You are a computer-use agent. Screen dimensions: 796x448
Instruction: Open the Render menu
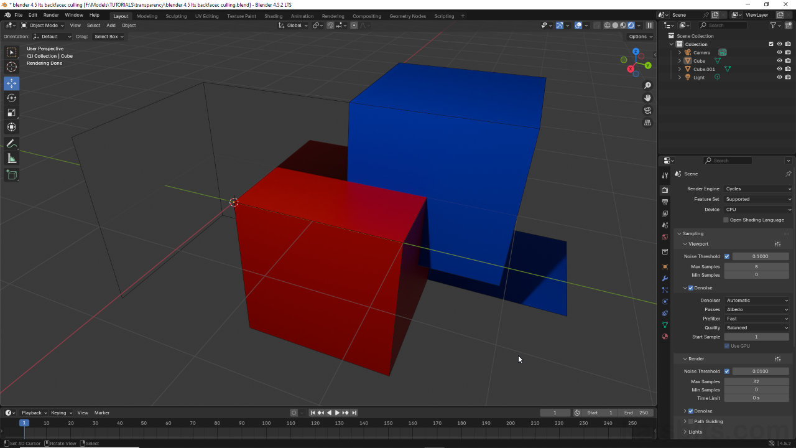pos(51,15)
